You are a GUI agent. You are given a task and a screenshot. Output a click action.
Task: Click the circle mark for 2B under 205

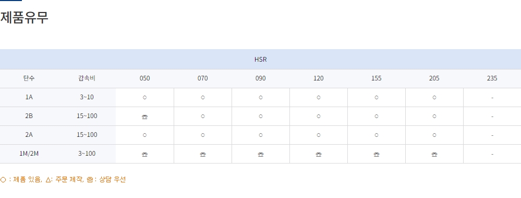point(434,117)
